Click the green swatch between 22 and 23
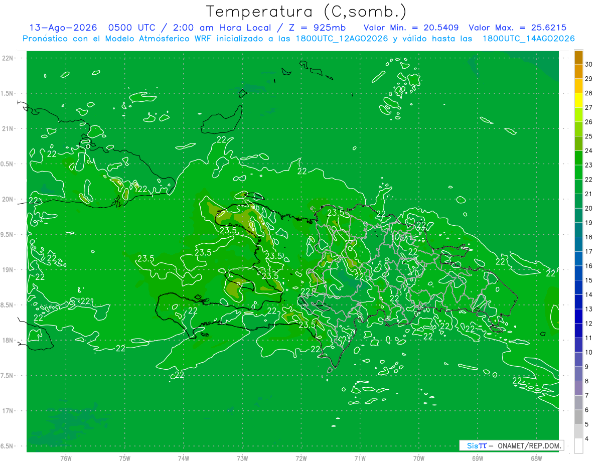Screen dimensions: 602x465 tap(578, 172)
